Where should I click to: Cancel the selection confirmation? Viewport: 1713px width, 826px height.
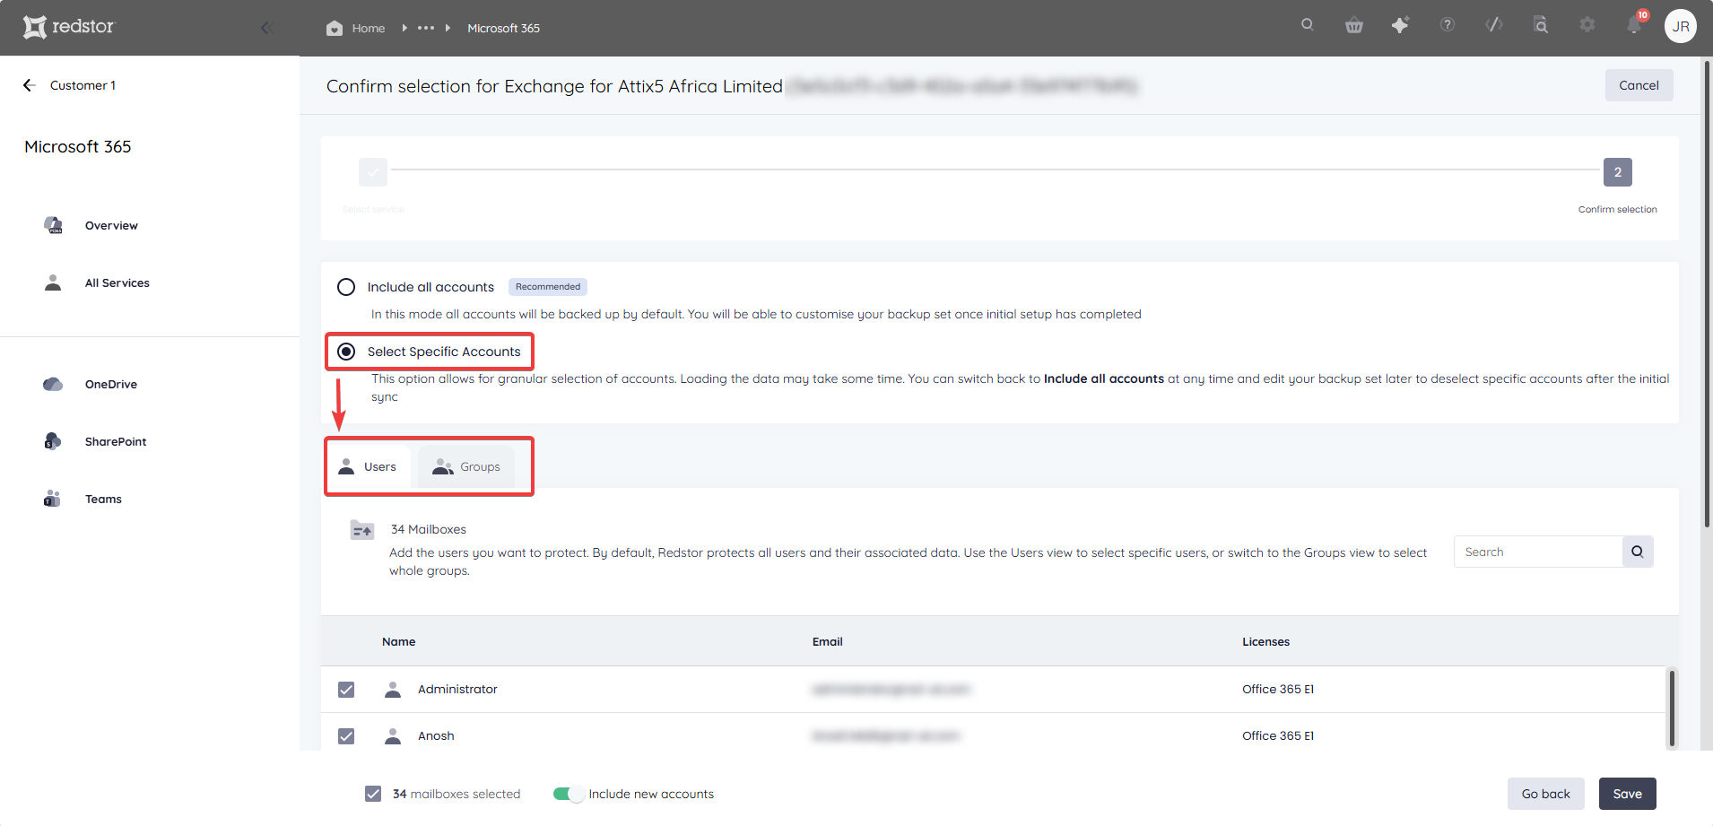pos(1639,85)
